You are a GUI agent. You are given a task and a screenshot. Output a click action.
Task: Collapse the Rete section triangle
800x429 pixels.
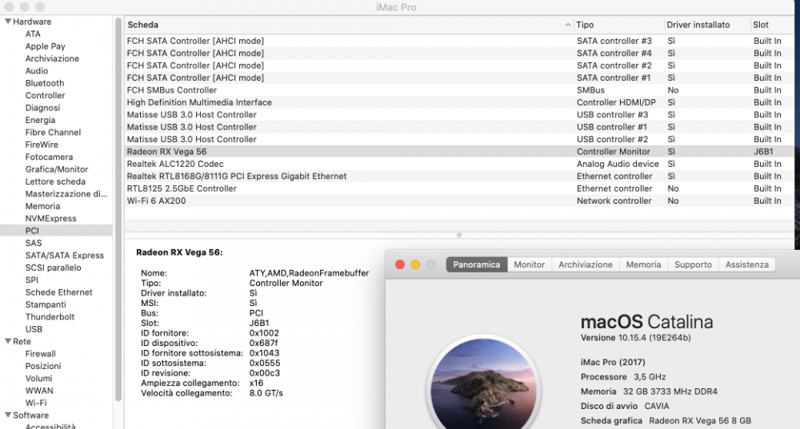(8, 341)
